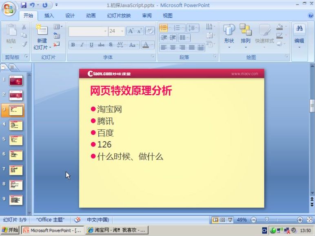Switch to Normal view in status bar

coord(215,220)
